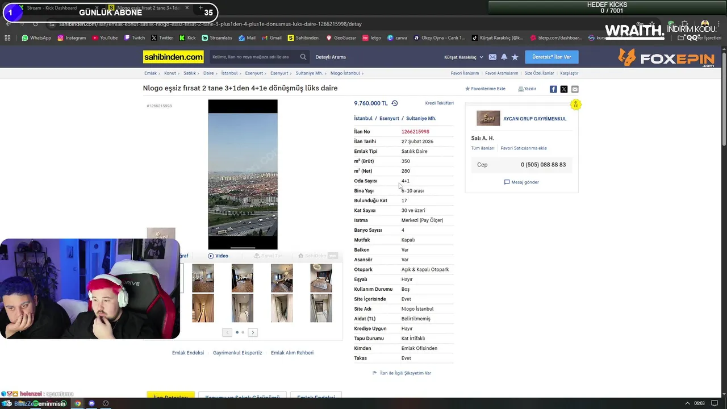Viewport: 727px width, 409px height.
Task: Open the notifications bell icon
Action: [x=504, y=57]
